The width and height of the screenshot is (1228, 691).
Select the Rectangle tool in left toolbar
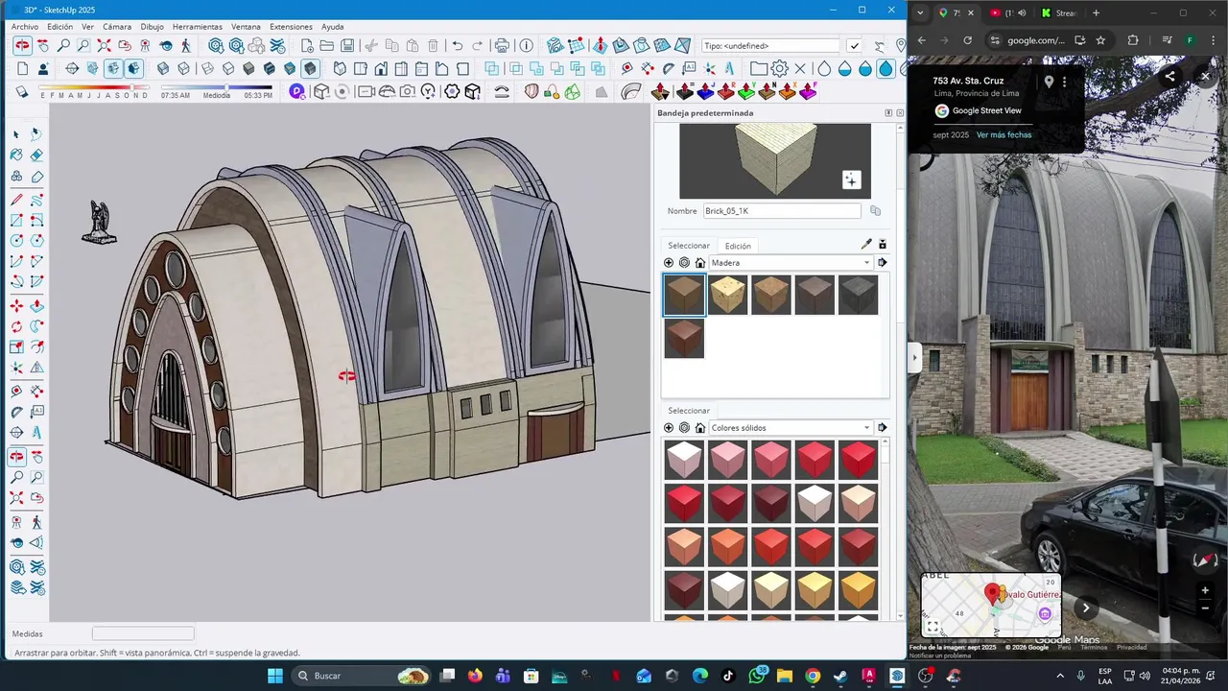click(x=16, y=221)
